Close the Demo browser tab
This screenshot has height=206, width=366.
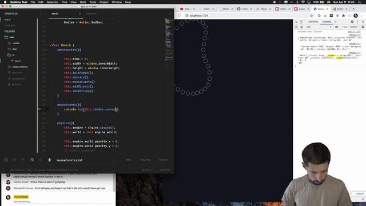327,9
